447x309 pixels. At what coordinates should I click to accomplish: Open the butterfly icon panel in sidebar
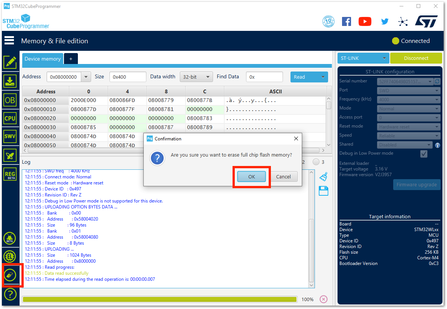[x=10, y=156]
